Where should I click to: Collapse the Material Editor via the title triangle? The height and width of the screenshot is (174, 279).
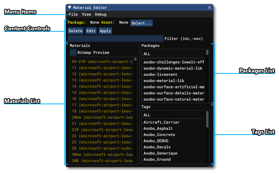(x=69, y=7)
